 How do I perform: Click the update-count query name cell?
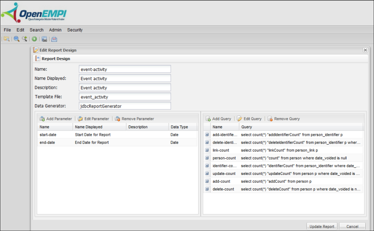point(224,174)
